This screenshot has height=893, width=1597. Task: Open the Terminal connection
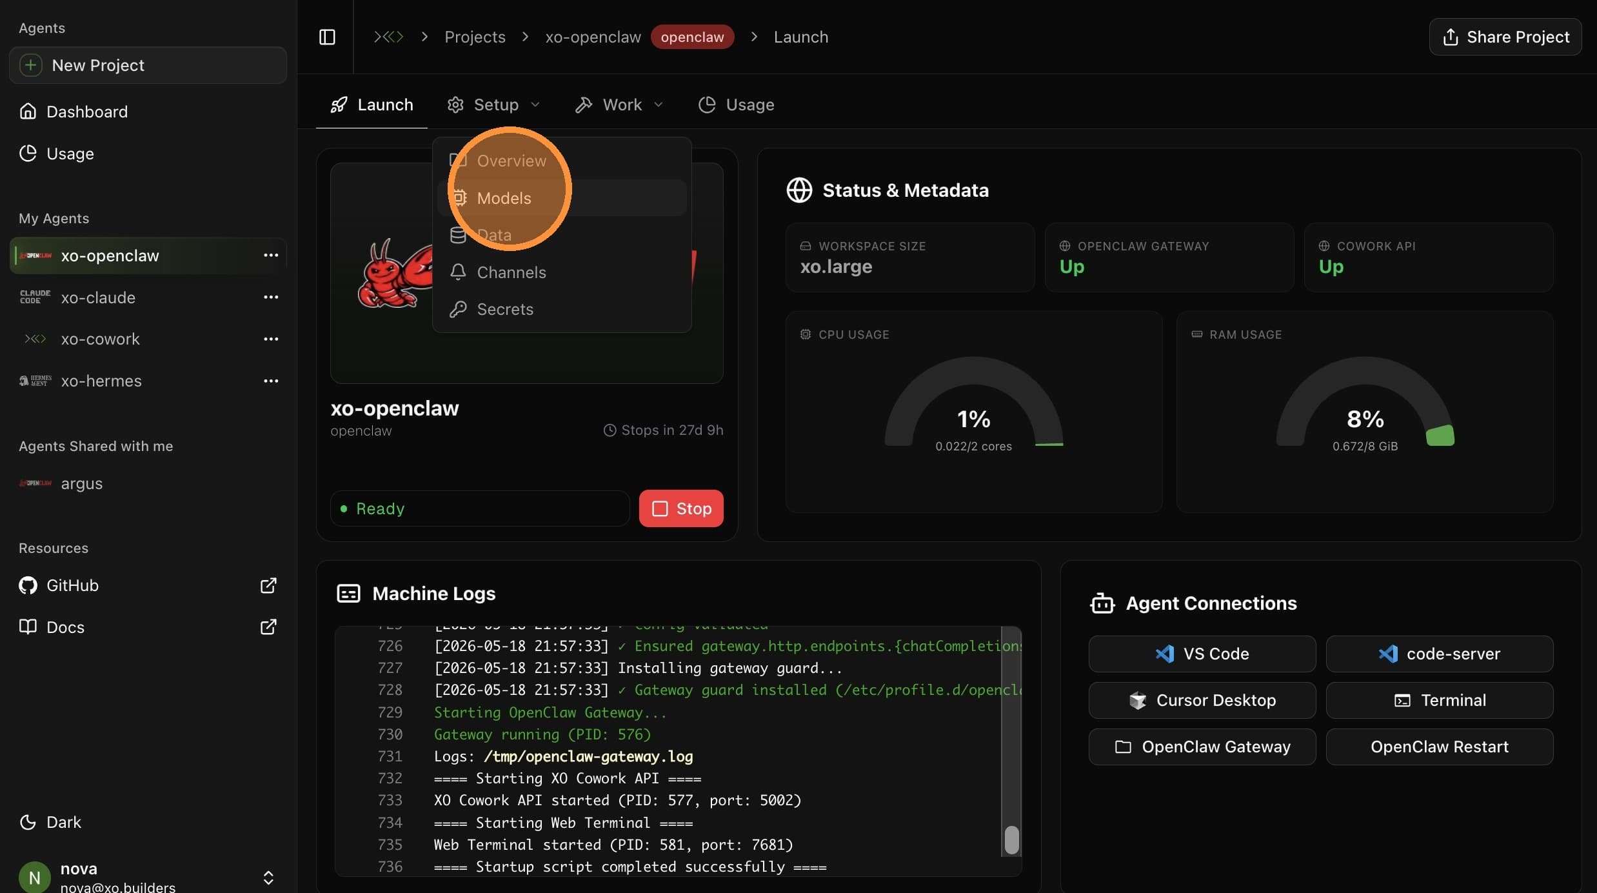tap(1440, 700)
